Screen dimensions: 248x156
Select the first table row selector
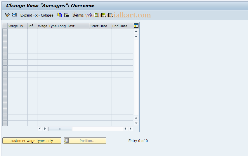point(5,32)
